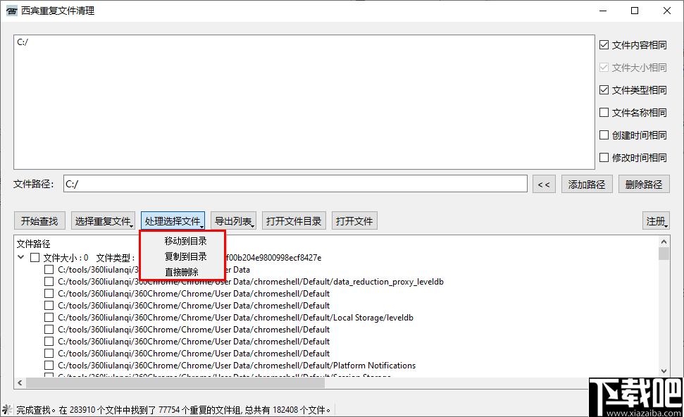The image size is (684, 417).
Task: Open 注册 dropdown button
Action: (656, 220)
